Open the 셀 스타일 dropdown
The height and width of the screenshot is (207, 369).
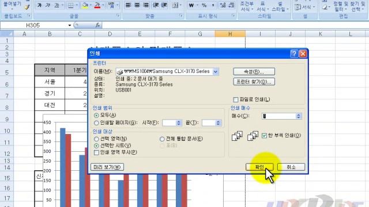(x=280, y=6)
